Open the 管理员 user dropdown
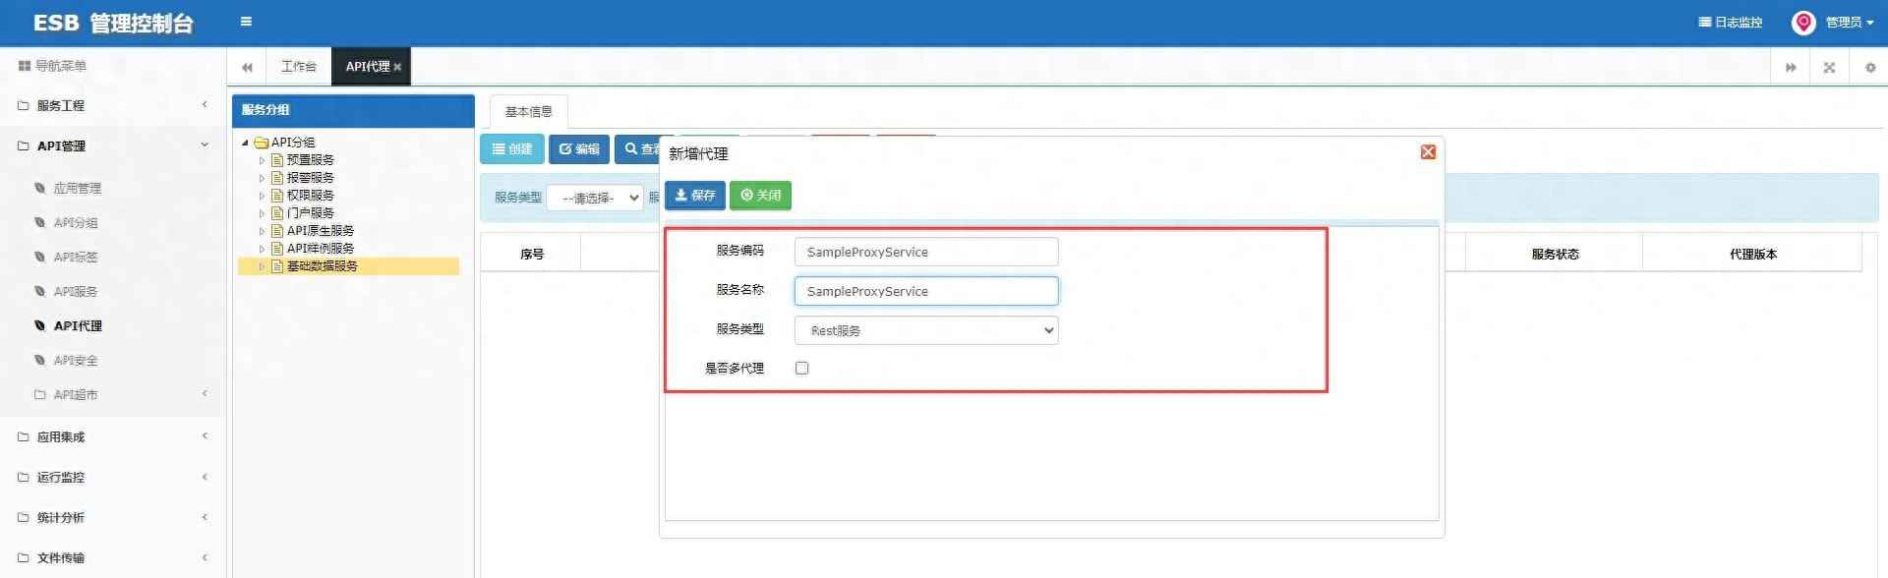Screen dimensions: 1888x578 click(1849, 22)
